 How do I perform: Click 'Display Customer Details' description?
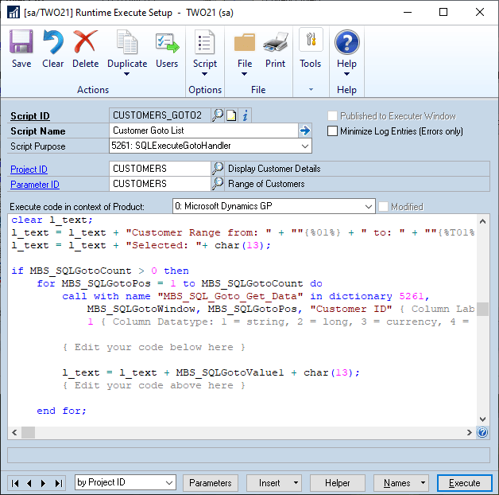pos(274,169)
